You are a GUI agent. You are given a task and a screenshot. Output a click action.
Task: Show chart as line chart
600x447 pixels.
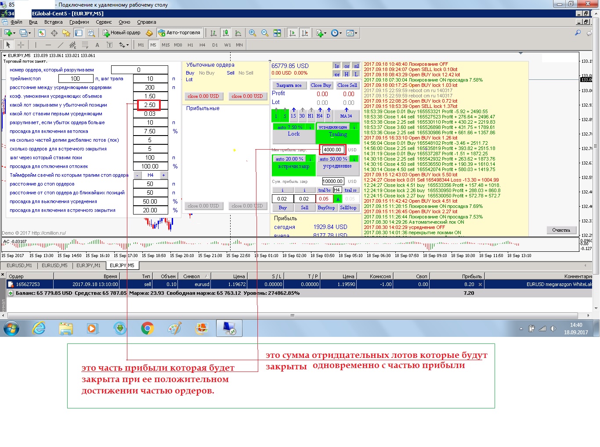coord(238,33)
